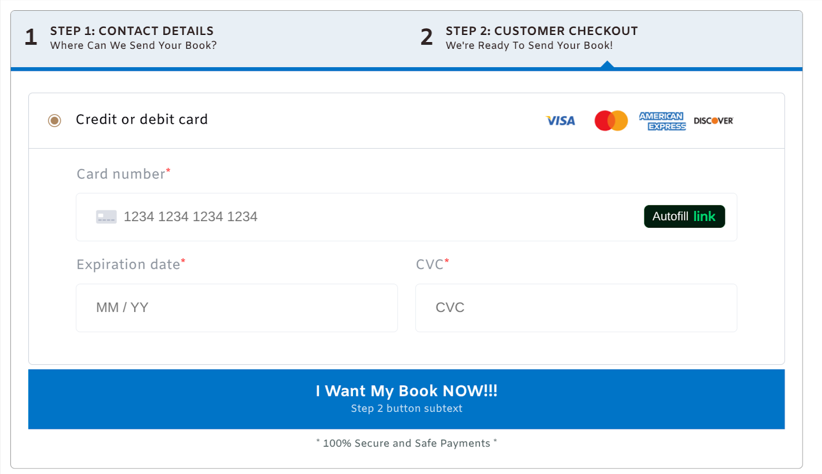Click the MM / YY expiration field

236,308
